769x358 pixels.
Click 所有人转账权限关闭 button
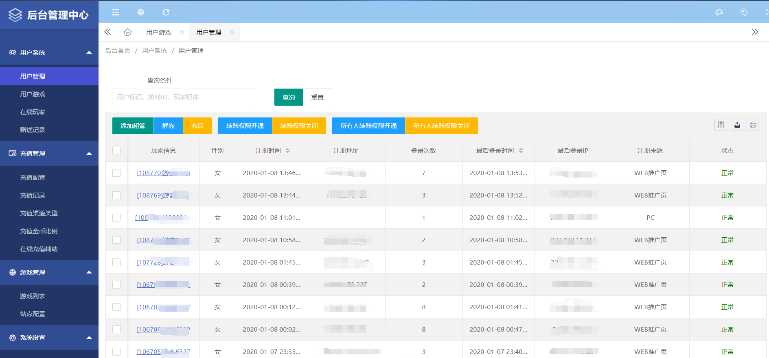tap(441, 126)
